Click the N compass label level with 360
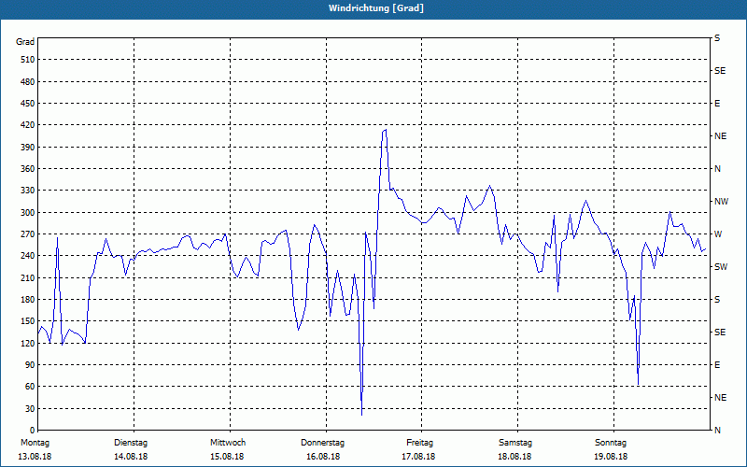The image size is (747, 467). (717, 169)
